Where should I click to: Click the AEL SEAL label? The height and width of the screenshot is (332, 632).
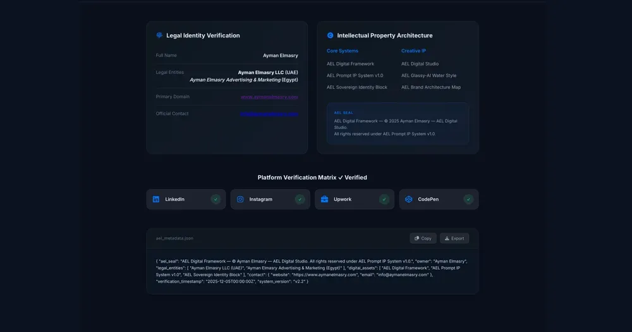(x=343, y=113)
